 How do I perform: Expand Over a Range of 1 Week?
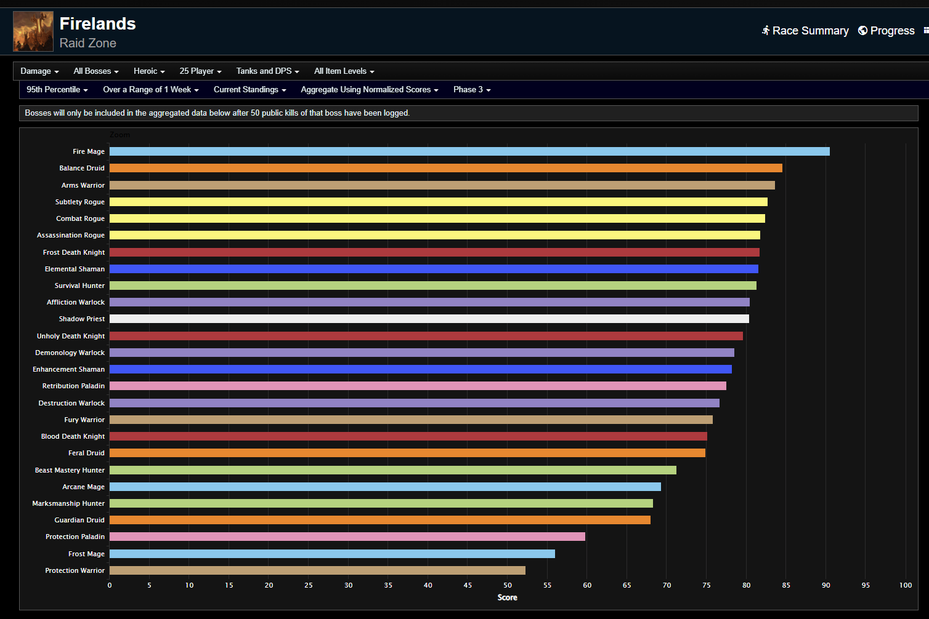click(x=151, y=89)
